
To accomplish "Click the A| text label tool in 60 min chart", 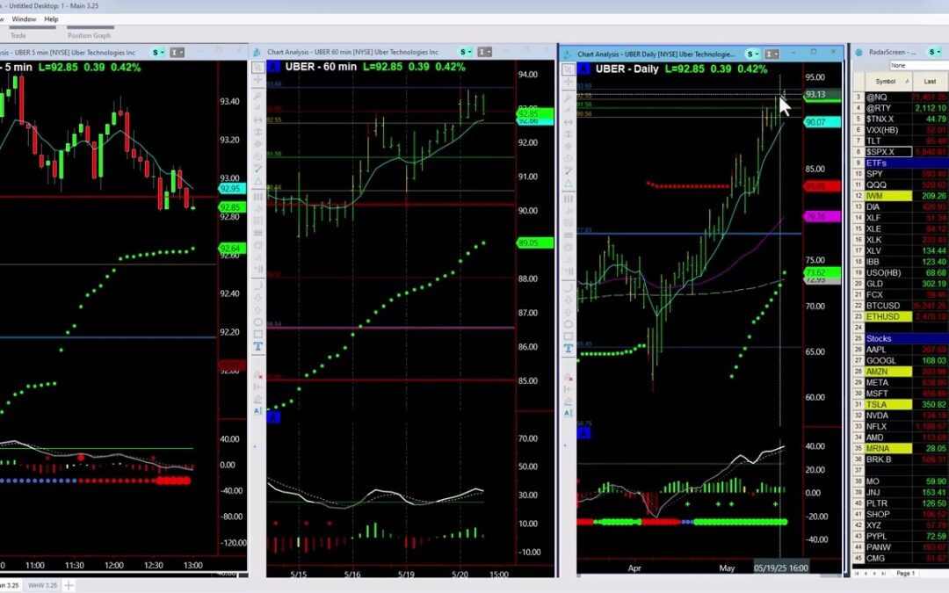I will [x=258, y=411].
